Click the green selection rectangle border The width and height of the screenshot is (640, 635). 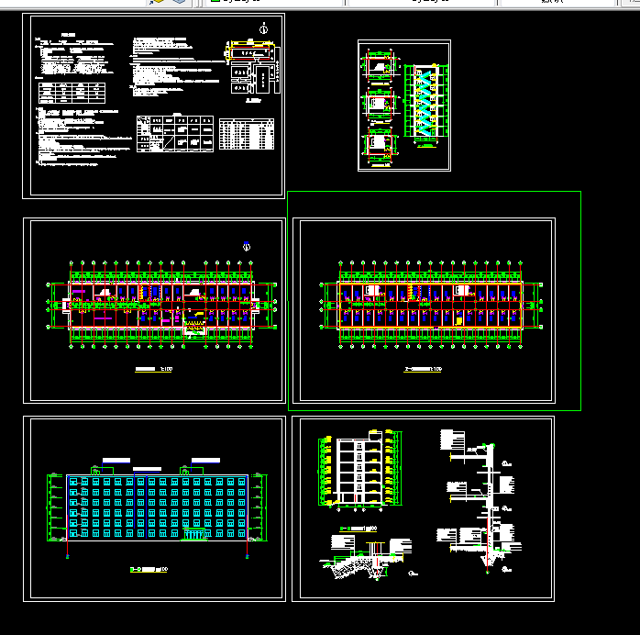(x=434, y=192)
